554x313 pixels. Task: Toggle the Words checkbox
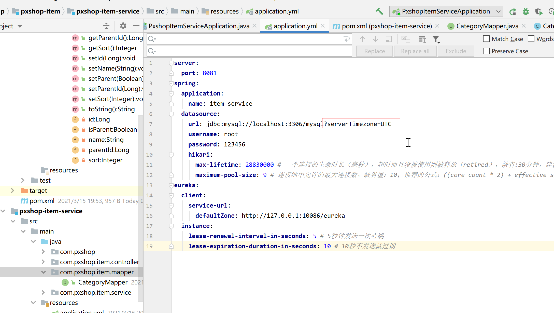point(531,39)
